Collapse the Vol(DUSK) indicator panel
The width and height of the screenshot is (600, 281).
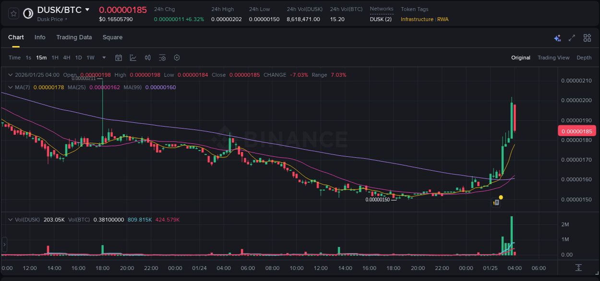(x=10, y=219)
